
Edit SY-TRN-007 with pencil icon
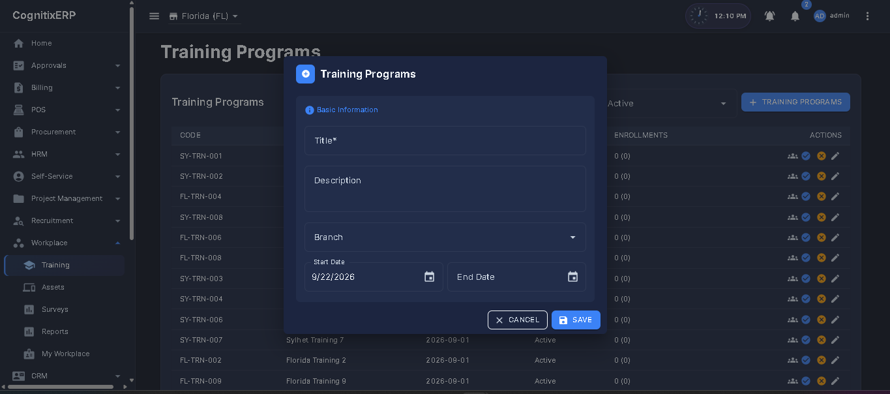pyautogui.click(x=835, y=340)
